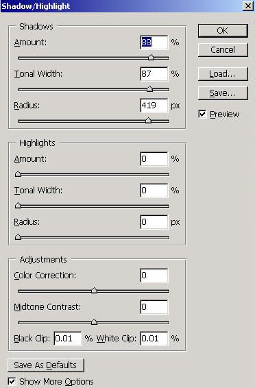Uncheck Show More Options
The width and height of the screenshot is (255, 388).
12,381
